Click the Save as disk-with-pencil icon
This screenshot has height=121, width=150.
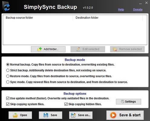pos(73,115)
